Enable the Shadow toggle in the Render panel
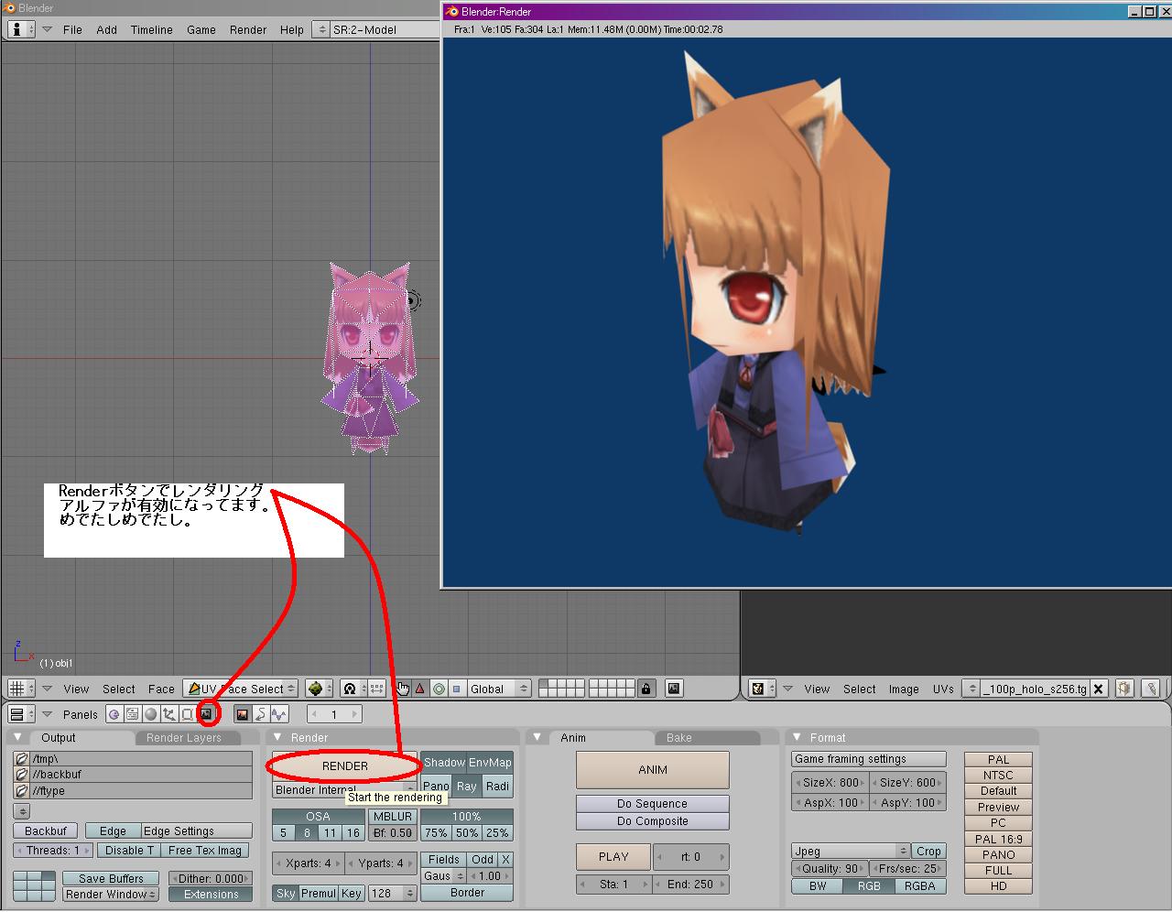Screen dimensions: 1172x912 click(443, 762)
